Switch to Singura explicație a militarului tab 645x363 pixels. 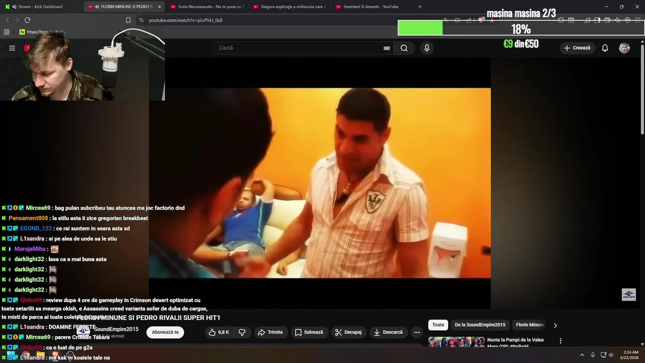click(289, 7)
